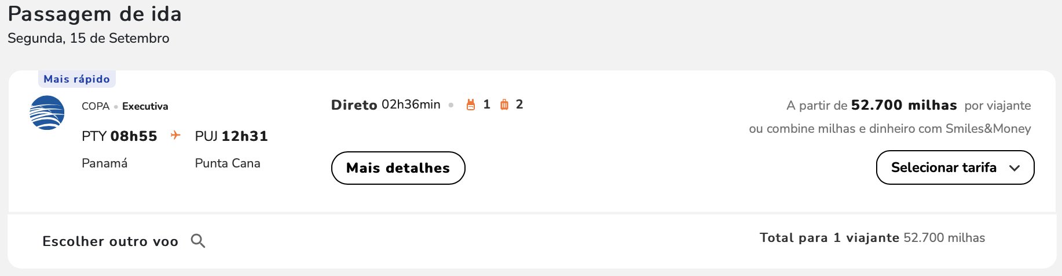Click the Executiva cabin class label
This screenshot has height=276, width=1062.
click(145, 106)
